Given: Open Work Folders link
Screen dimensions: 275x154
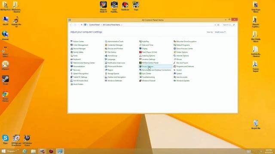Looking at the screenshot, I should pyautogui.click(x=78, y=84).
